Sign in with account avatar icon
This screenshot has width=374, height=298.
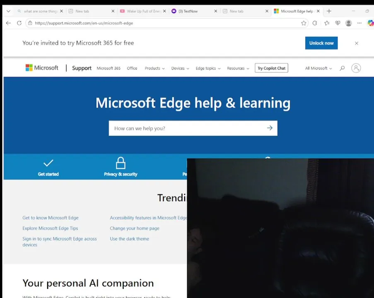point(356,68)
